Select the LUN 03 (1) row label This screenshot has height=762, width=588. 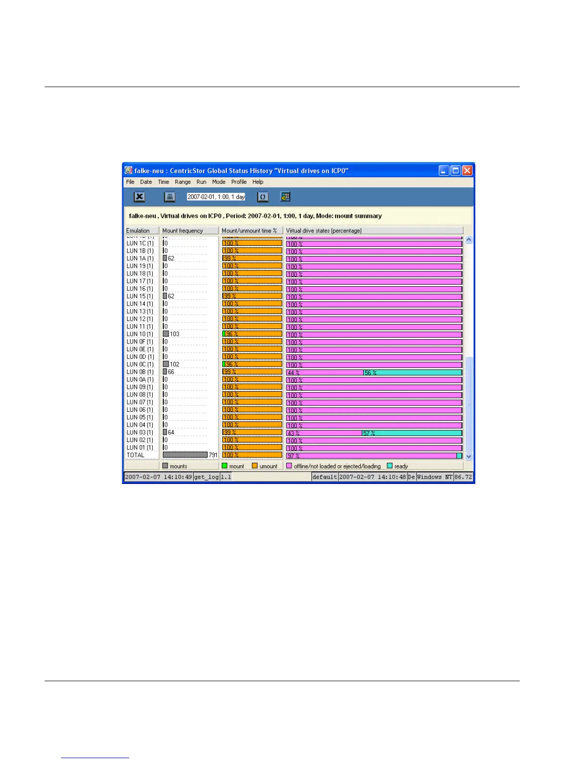(140, 432)
